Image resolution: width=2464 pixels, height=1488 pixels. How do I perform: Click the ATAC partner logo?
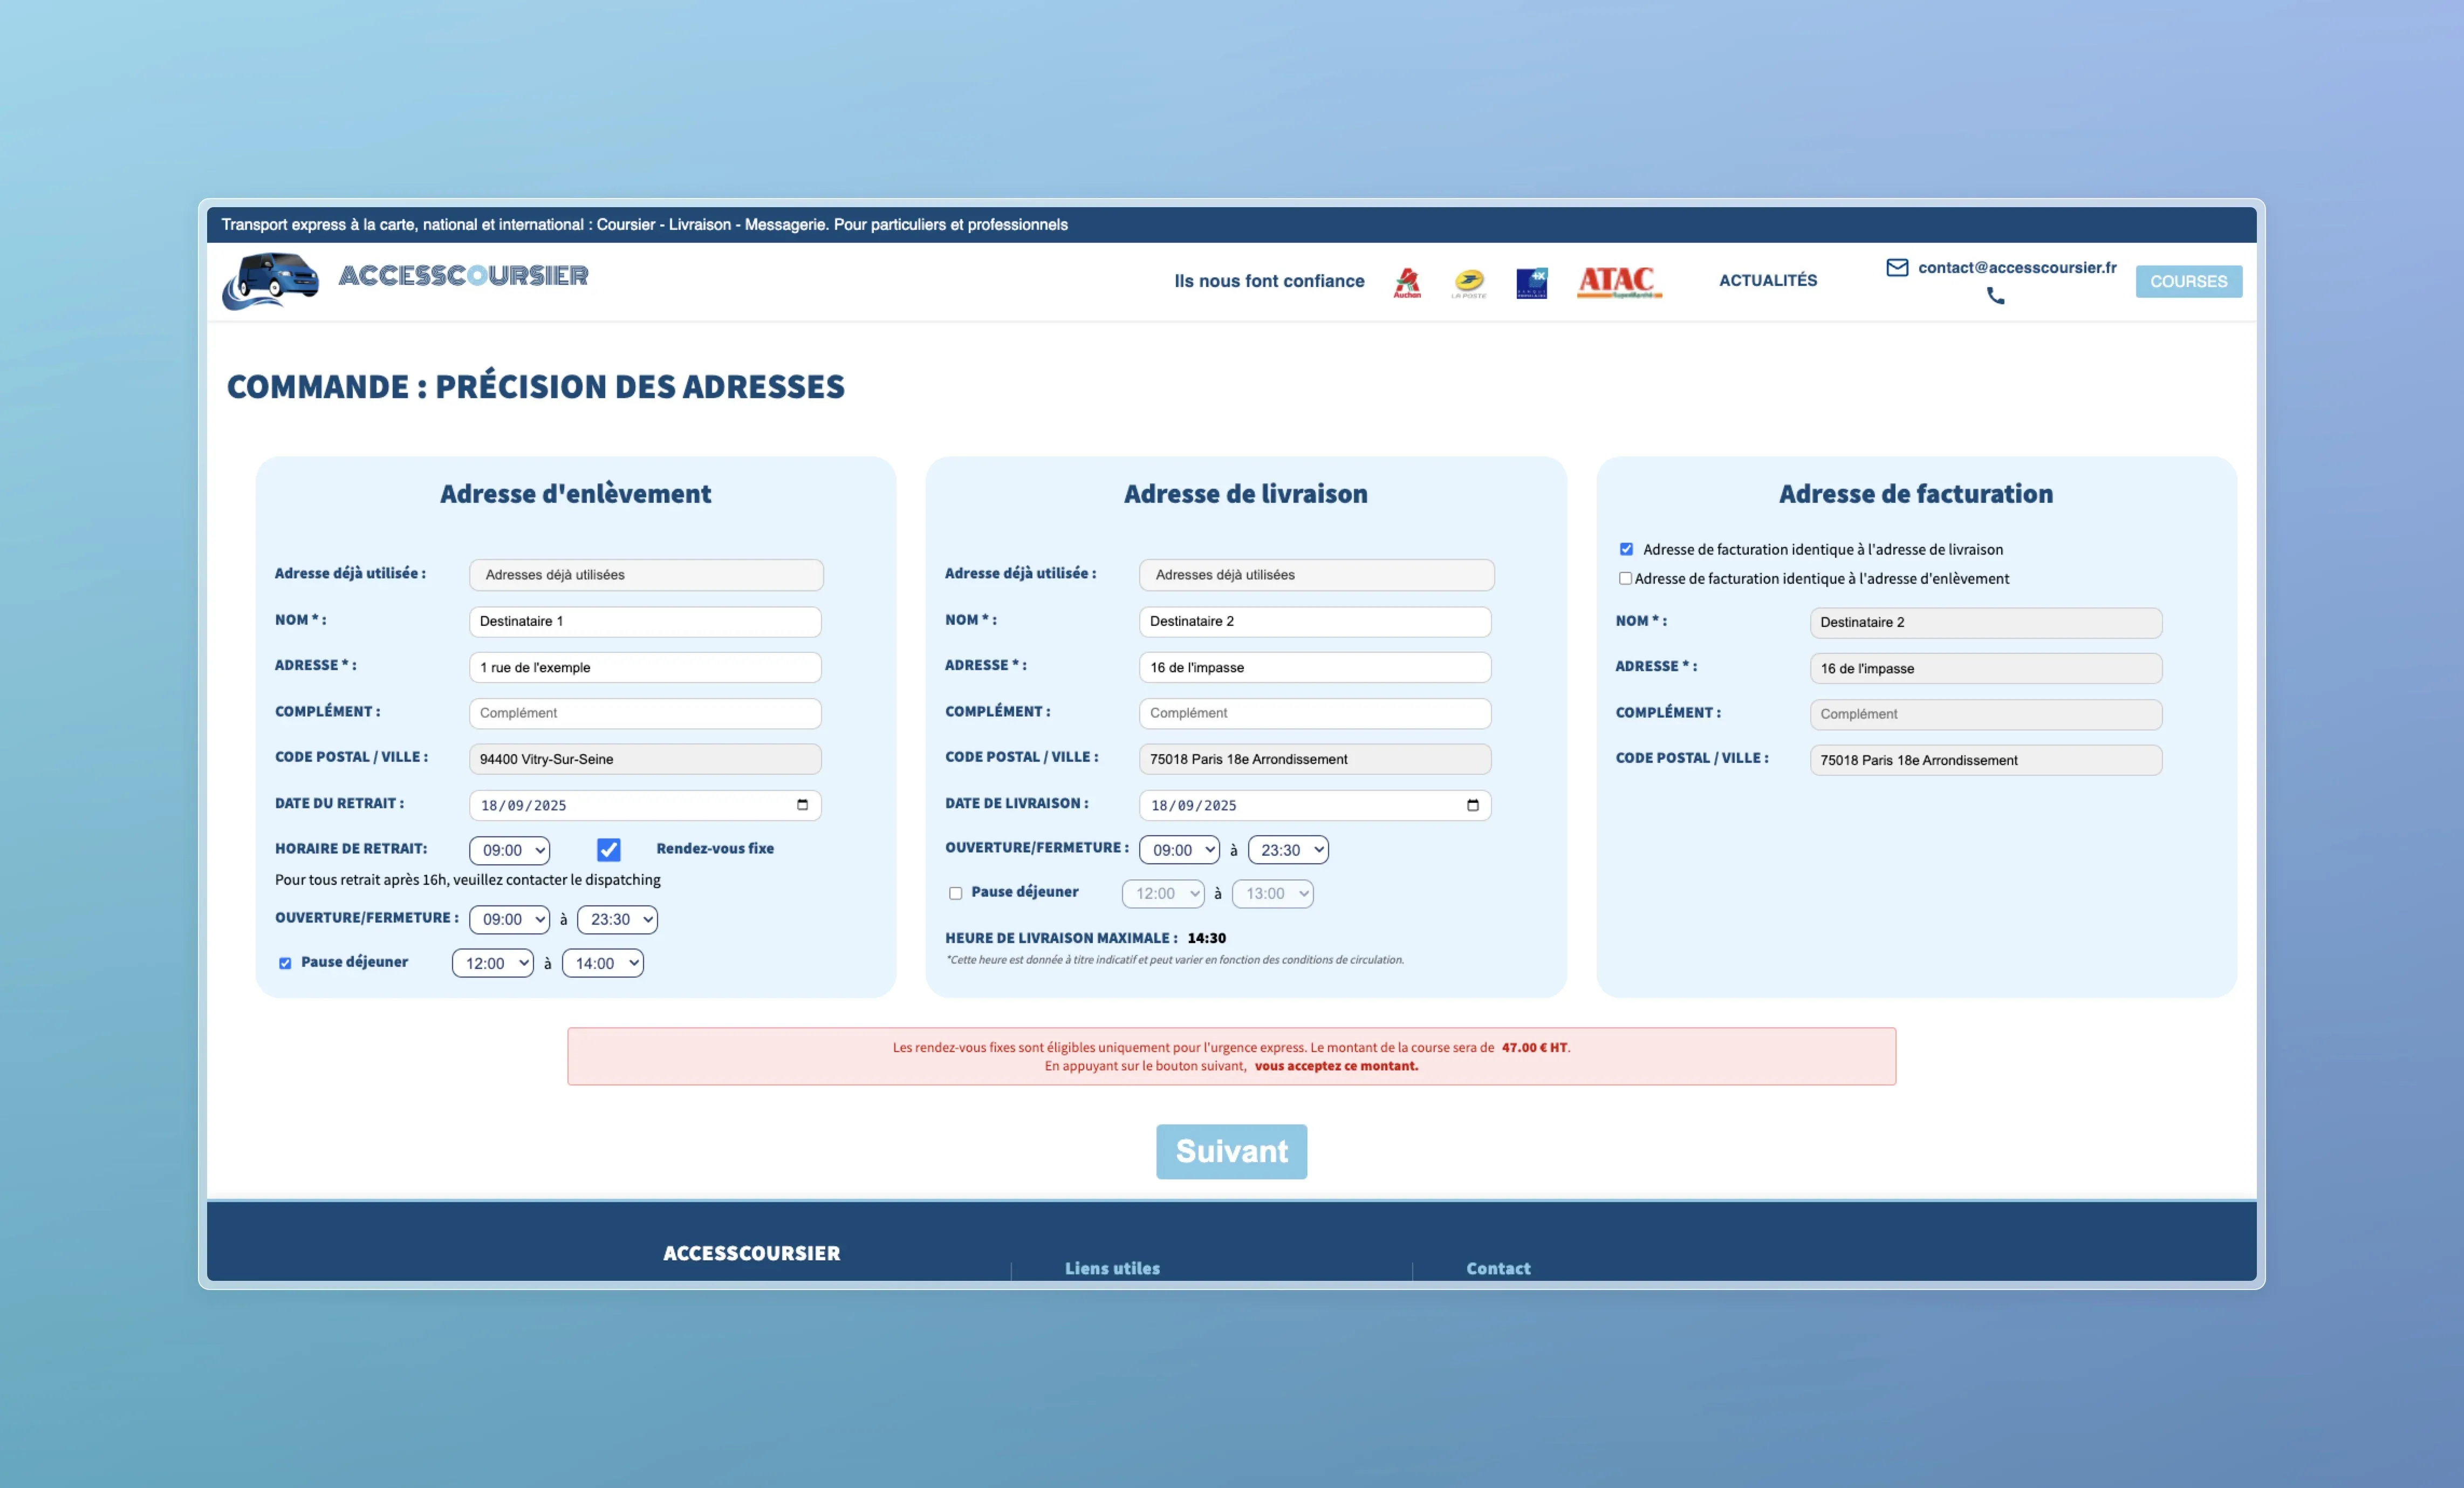pos(1618,281)
